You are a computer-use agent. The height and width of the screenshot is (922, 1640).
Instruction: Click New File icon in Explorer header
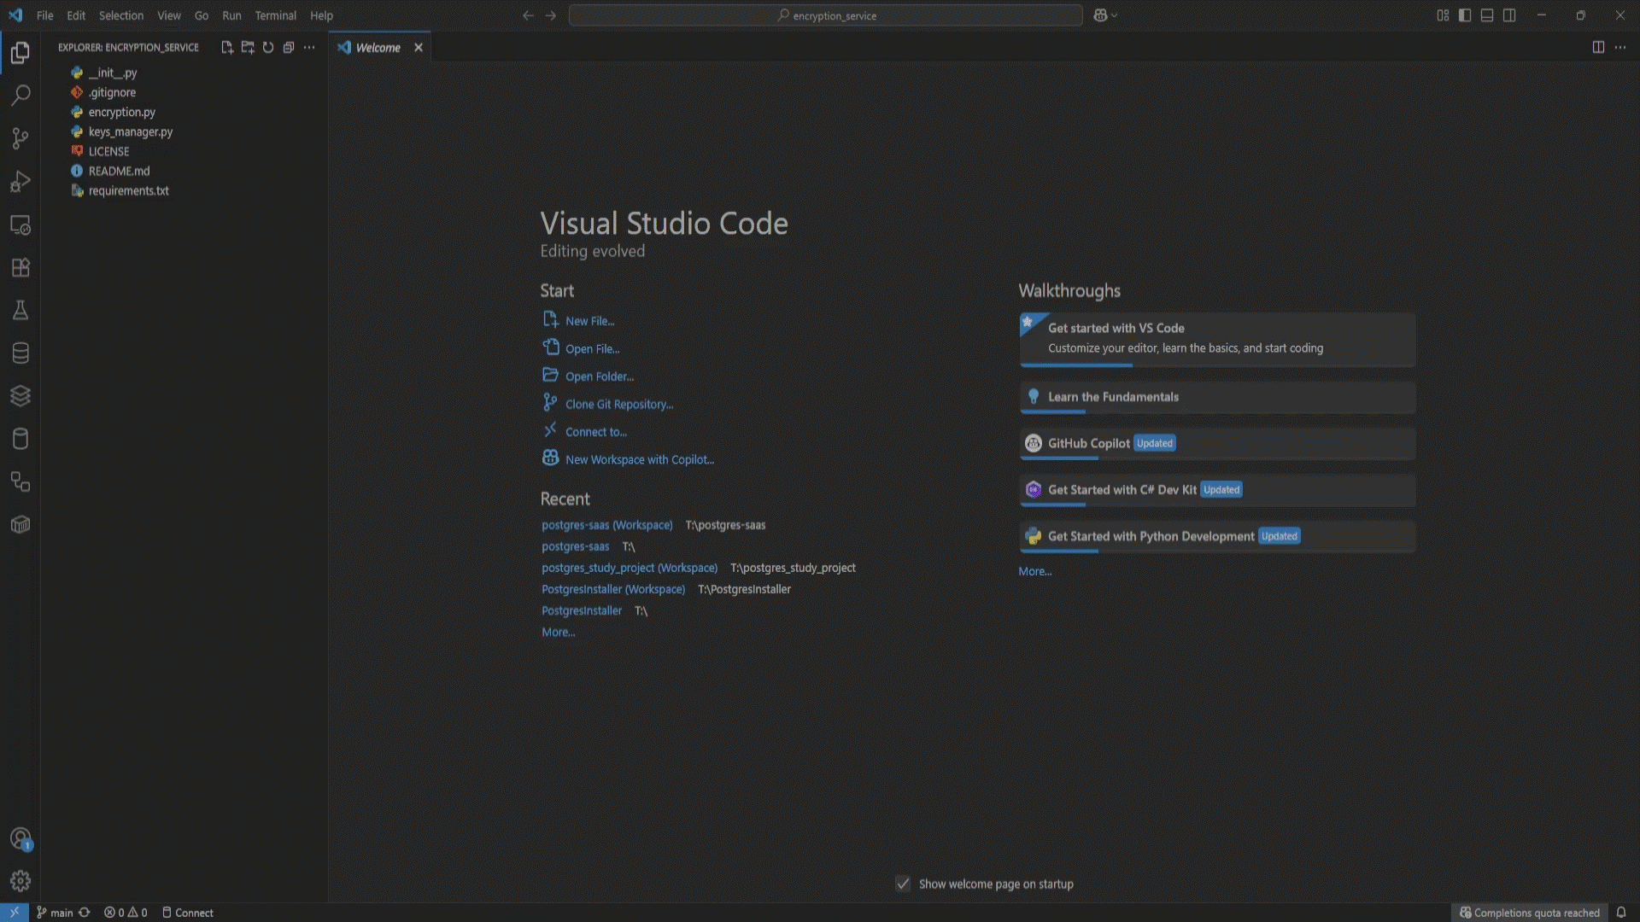click(227, 48)
